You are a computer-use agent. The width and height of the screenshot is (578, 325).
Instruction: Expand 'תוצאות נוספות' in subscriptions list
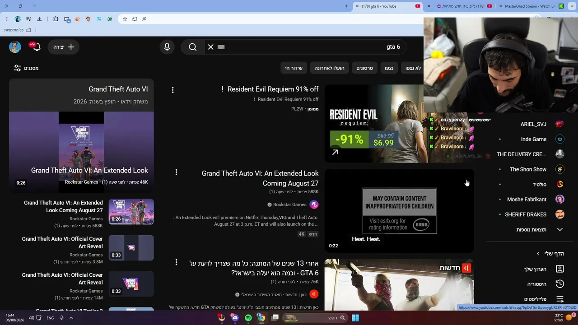tap(540, 230)
